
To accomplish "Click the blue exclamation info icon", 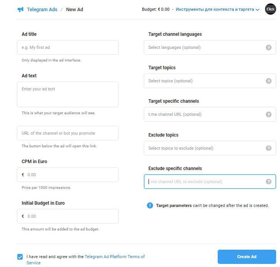I will pos(150,205).
